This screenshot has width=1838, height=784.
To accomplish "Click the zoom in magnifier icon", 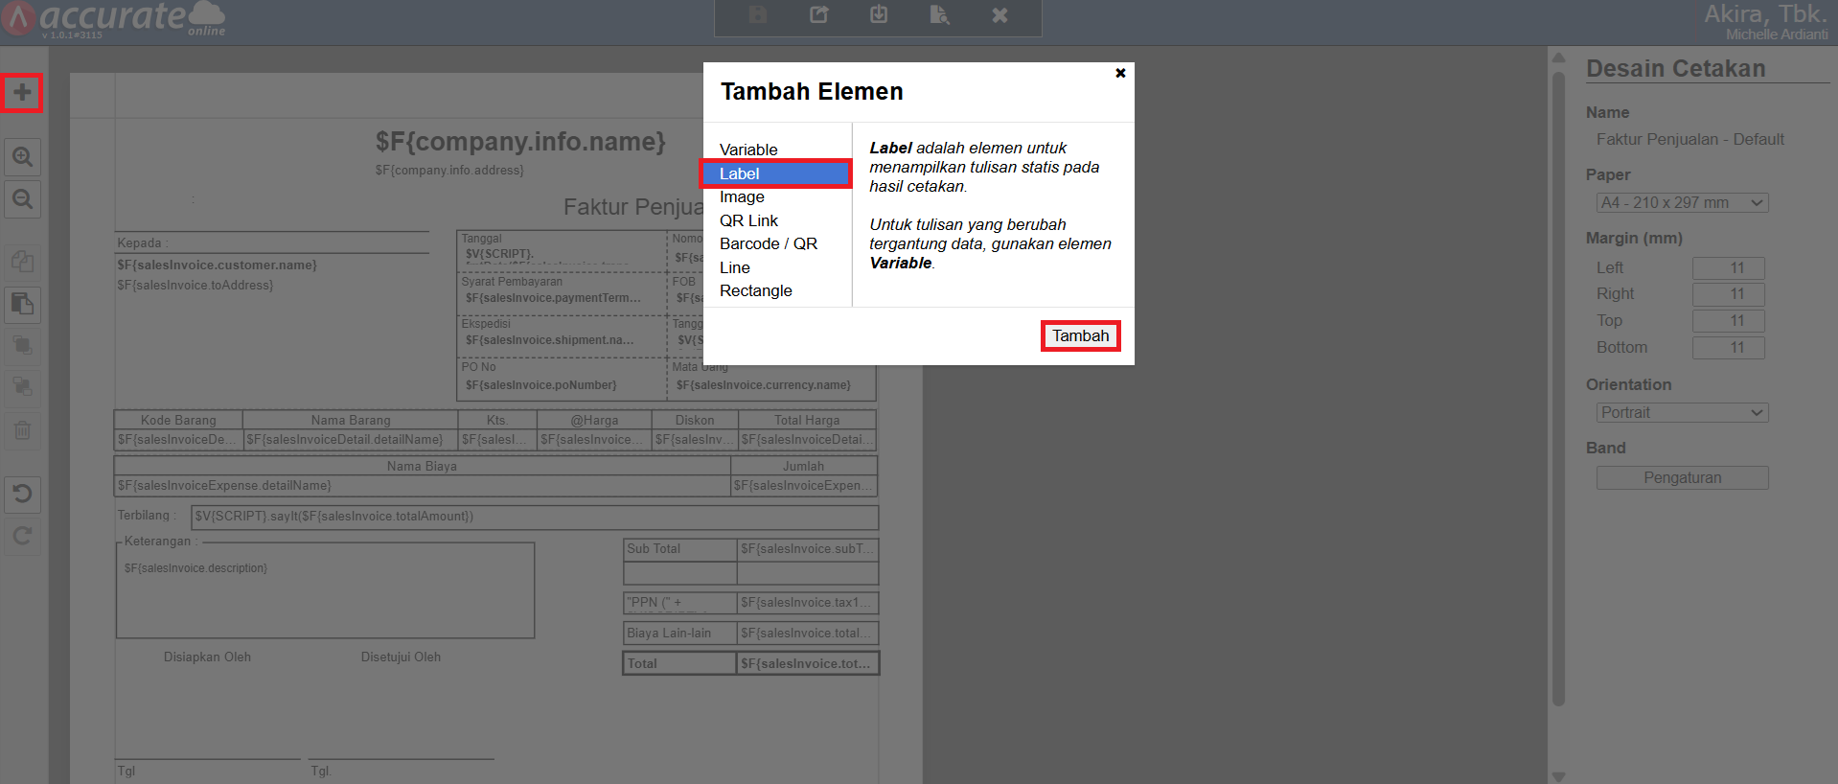I will click(22, 156).
